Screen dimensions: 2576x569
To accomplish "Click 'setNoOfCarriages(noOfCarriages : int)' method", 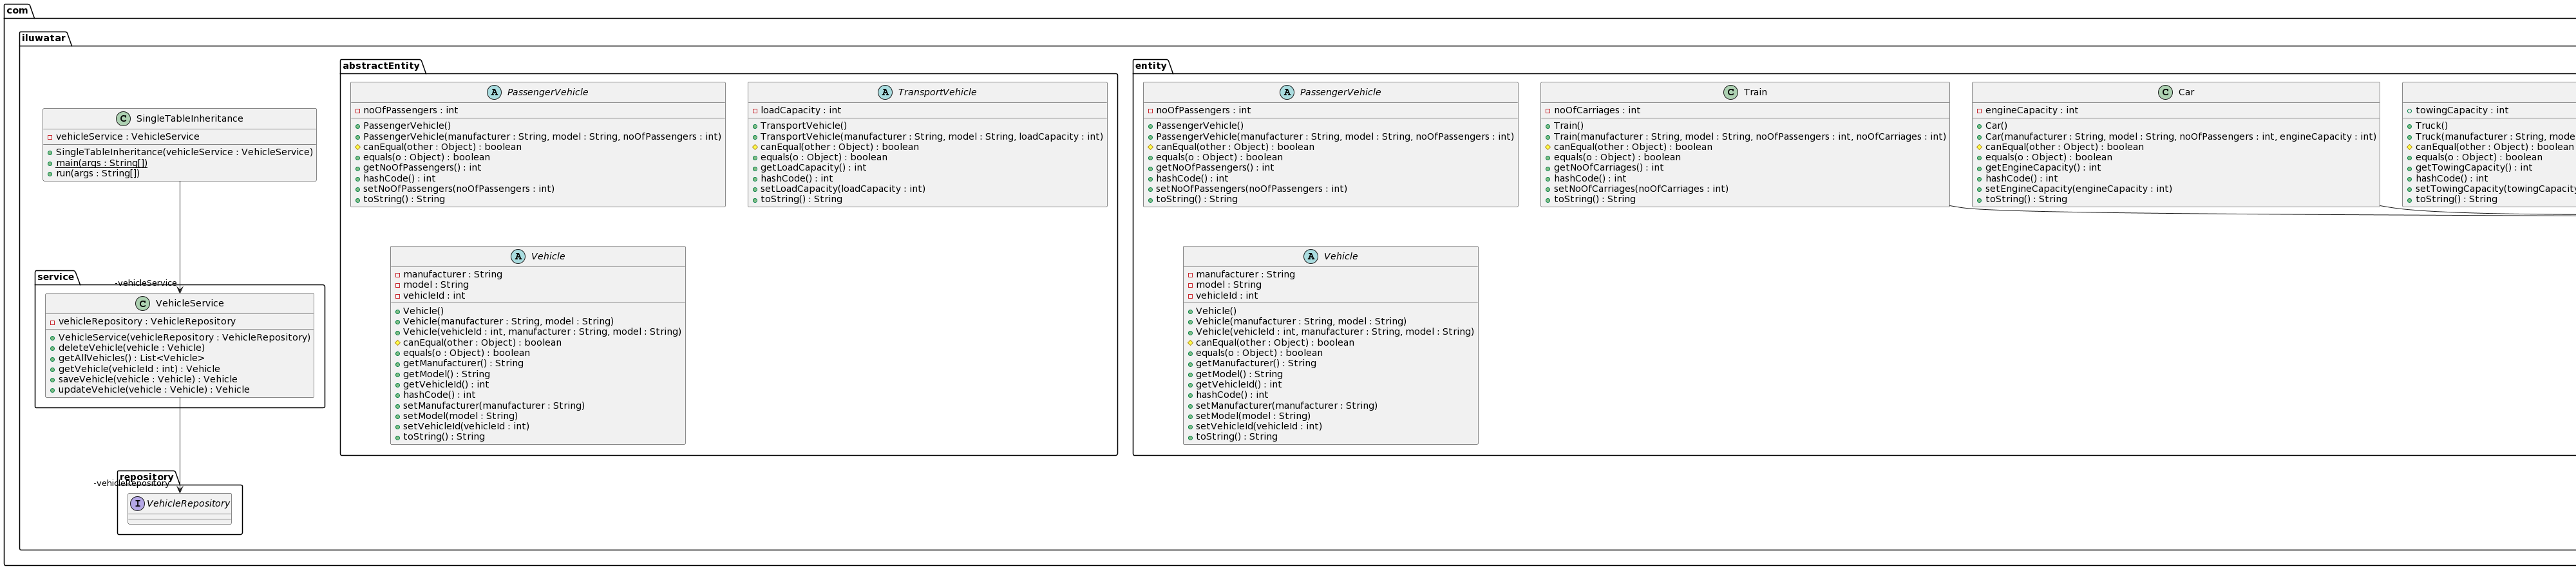I will point(1641,189).
